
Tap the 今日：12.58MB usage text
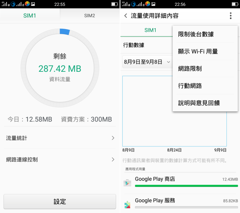coord(30,119)
